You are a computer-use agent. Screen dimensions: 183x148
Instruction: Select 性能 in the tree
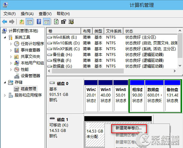tap(25, 69)
